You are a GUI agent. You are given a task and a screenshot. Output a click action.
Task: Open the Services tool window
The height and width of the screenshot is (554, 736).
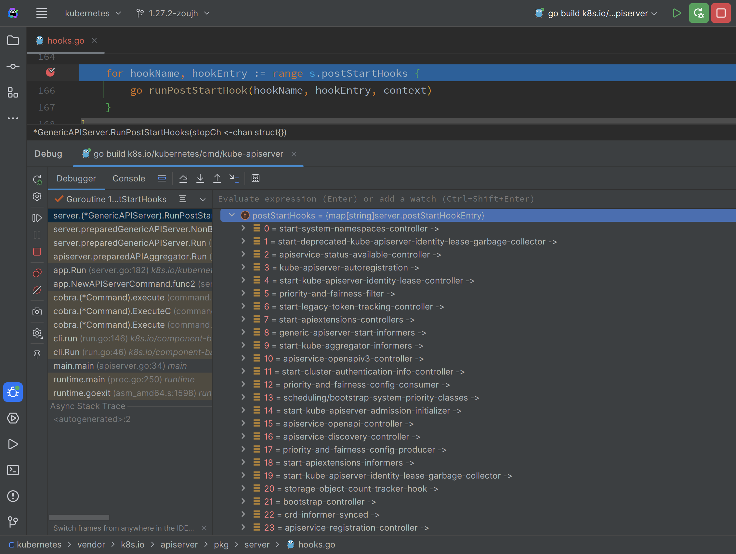(x=13, y=418)
